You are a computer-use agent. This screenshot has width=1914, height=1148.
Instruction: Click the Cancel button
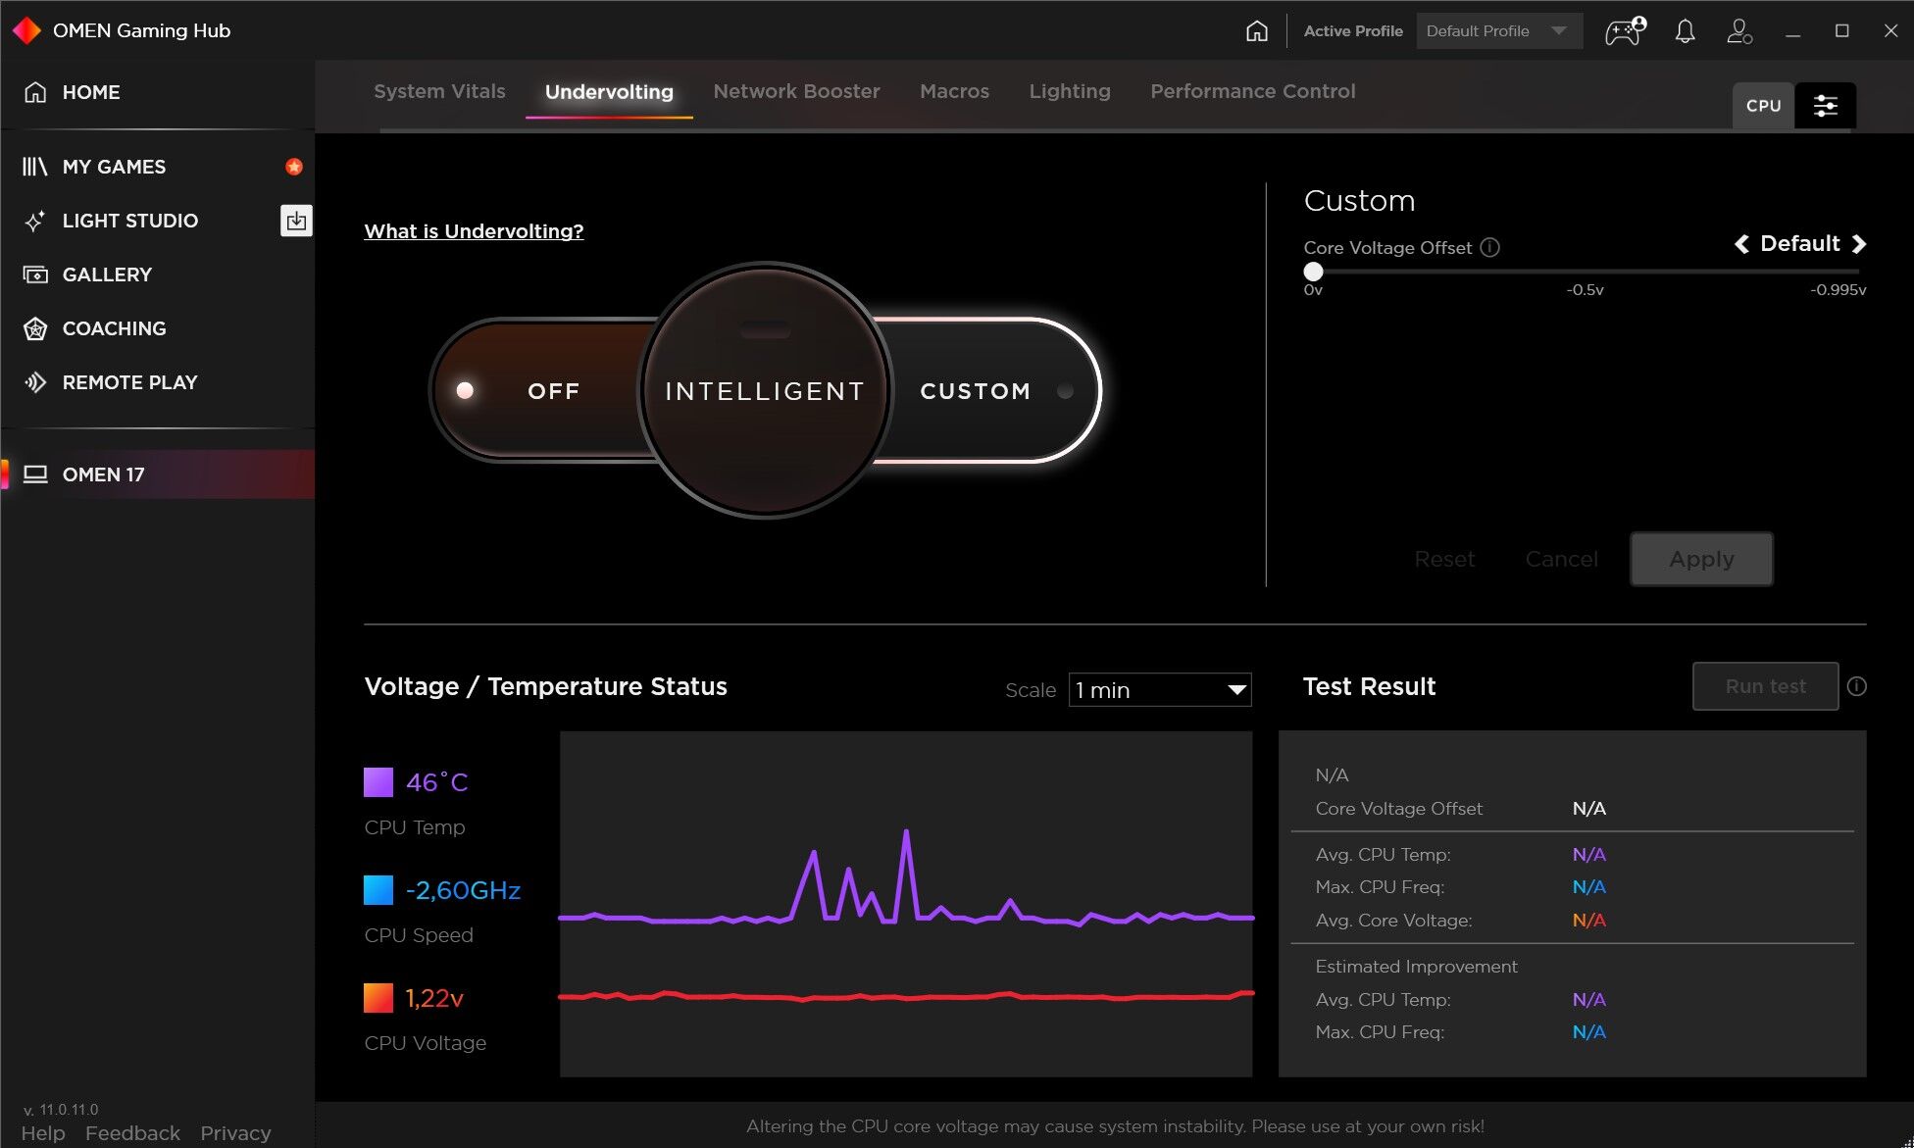1561,559
